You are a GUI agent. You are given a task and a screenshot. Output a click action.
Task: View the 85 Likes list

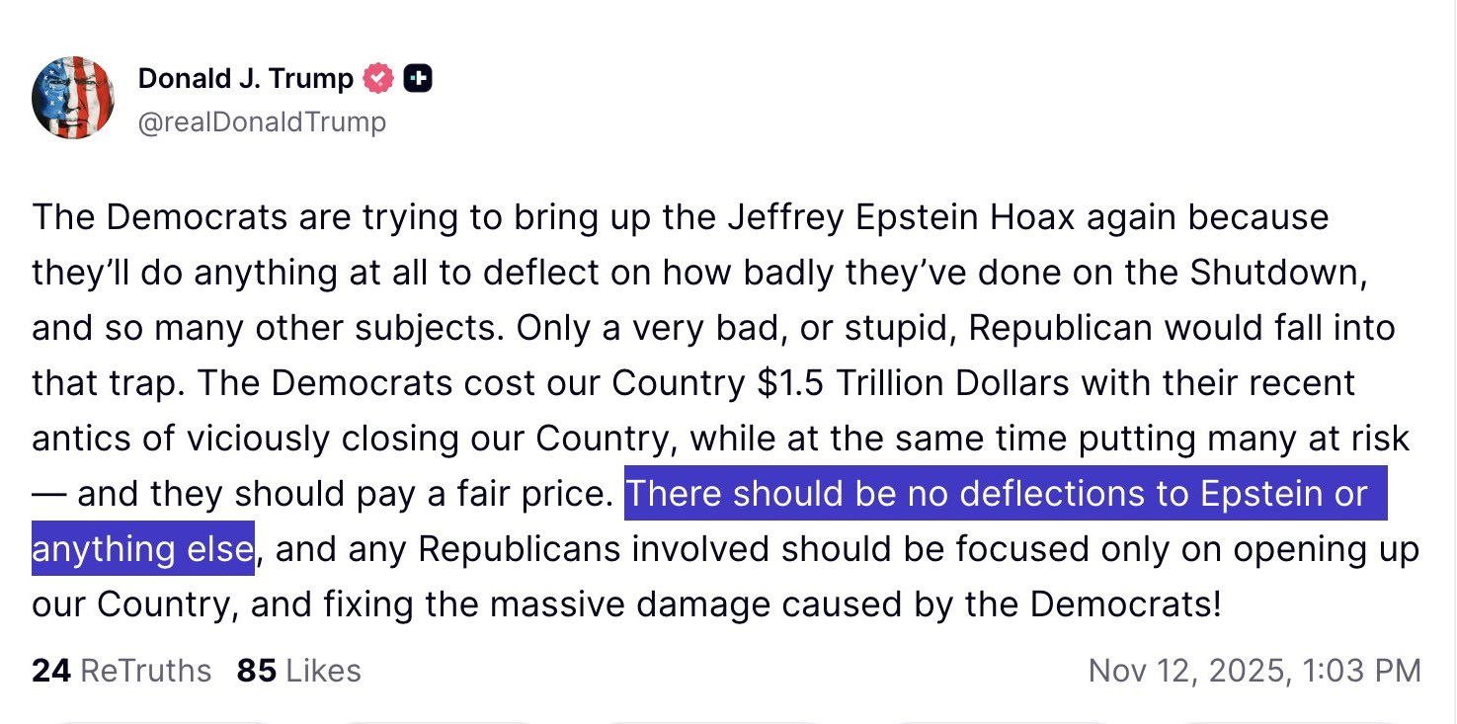pos(298,671)
